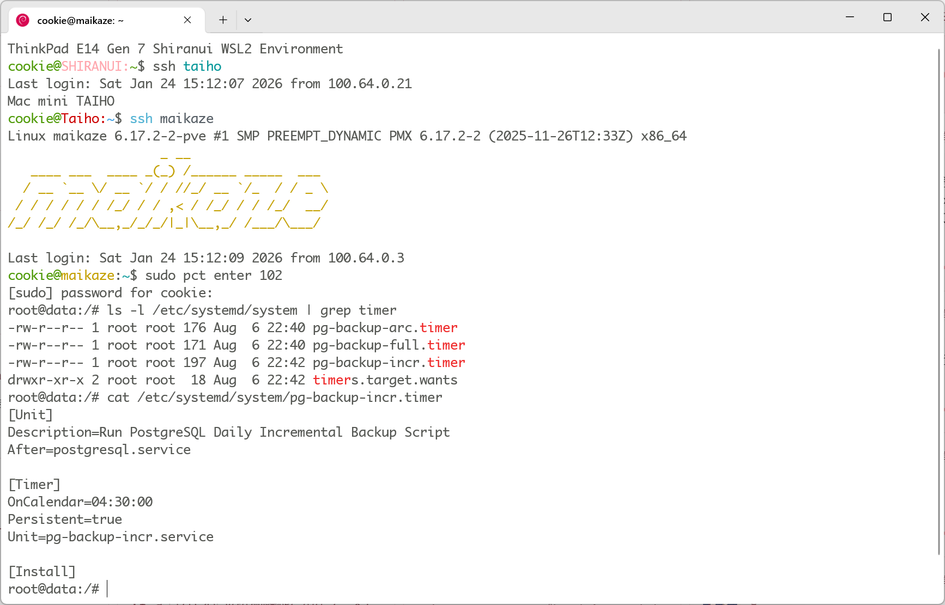
Task: Click the Debian swirl icon in the tab
Action: click(22, 20)
